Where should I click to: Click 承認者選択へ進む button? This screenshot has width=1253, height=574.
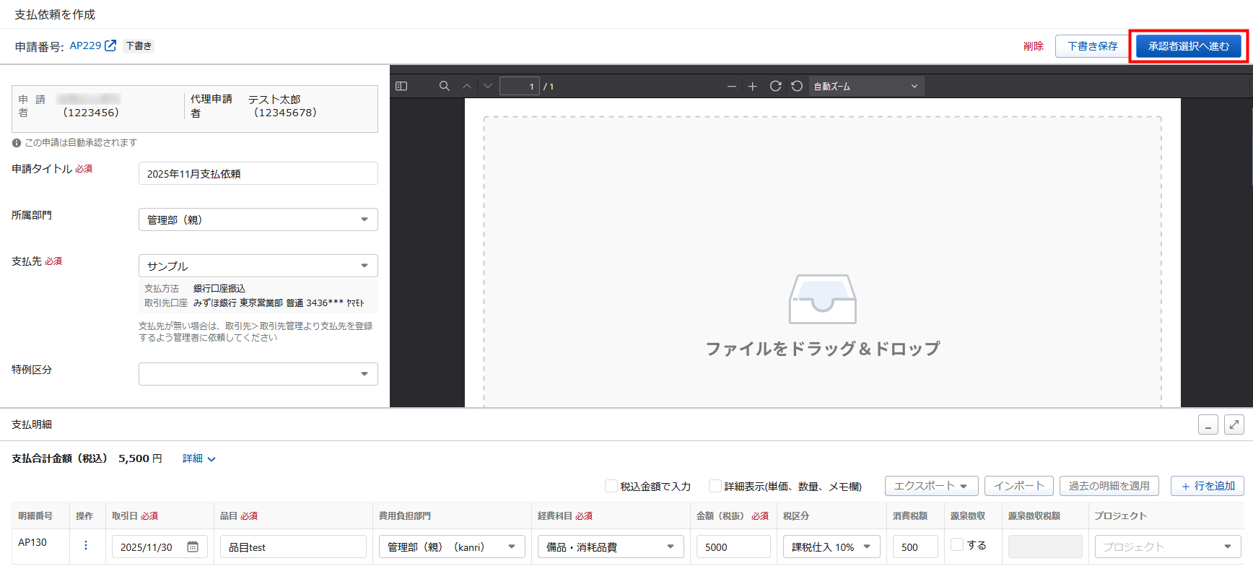click(x=1188, y=46)
